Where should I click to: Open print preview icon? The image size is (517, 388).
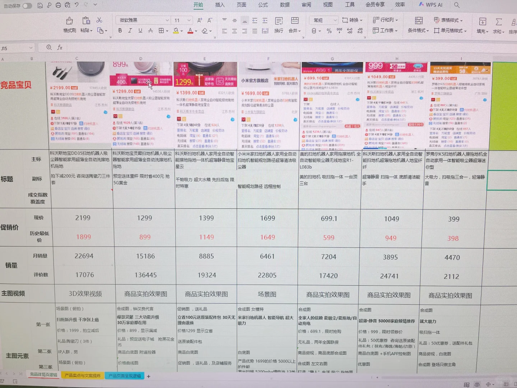point(67,5)
